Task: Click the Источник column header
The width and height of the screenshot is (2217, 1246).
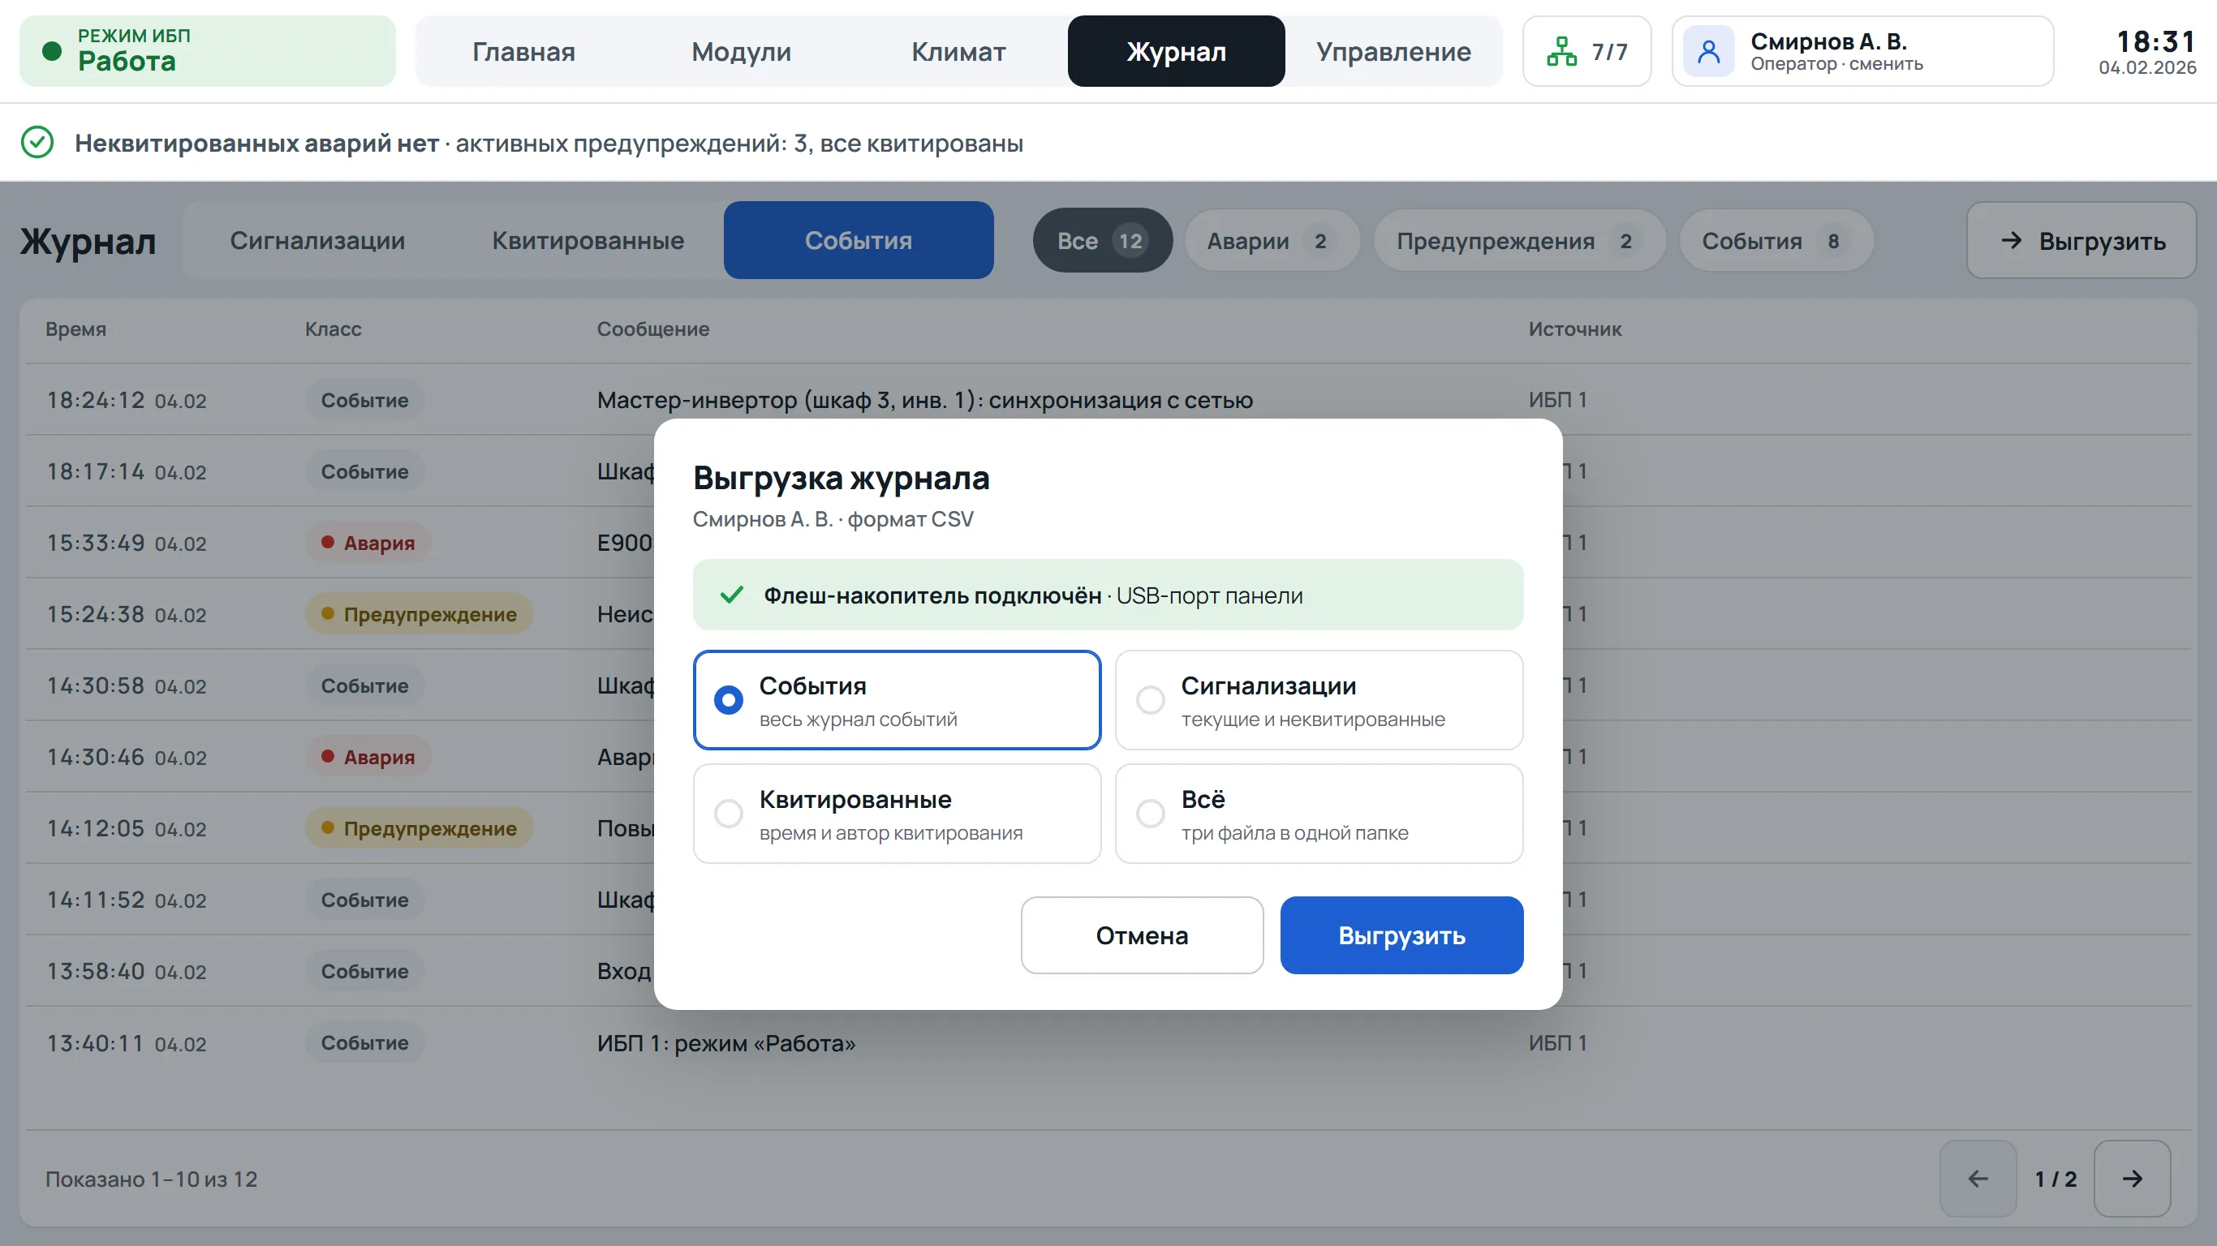Action: pyautogui.click(x=1575, y=329)
